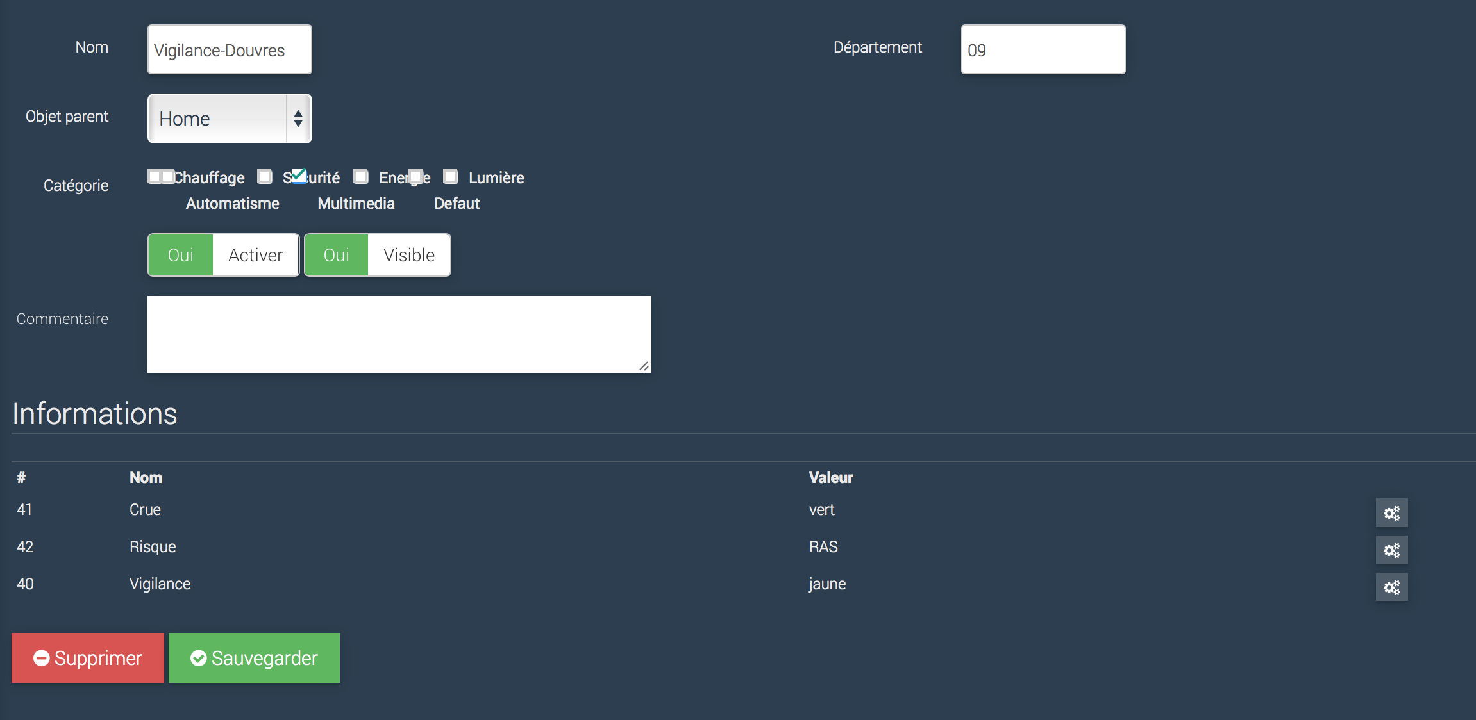
Task: Tick the checkbox overlapping the Energie text
Action: 415,176
